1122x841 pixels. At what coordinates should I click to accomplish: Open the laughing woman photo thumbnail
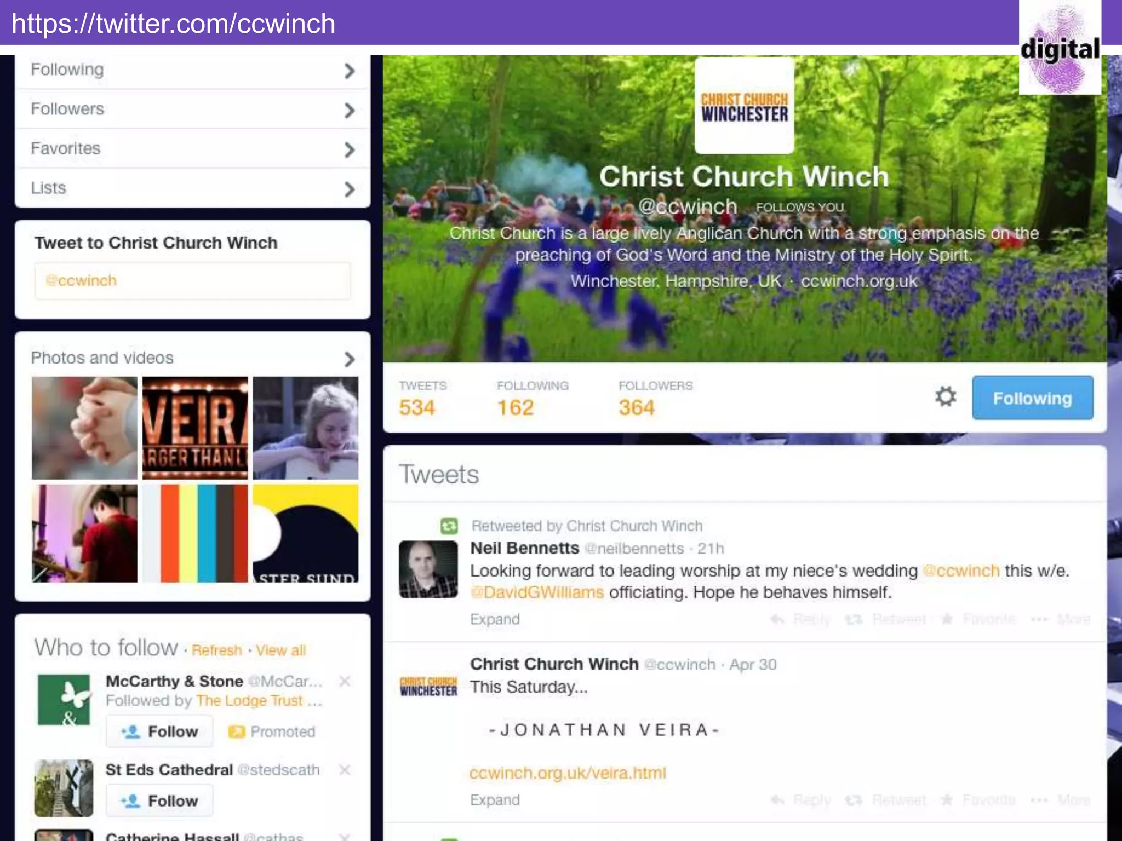tap(306, 428)
